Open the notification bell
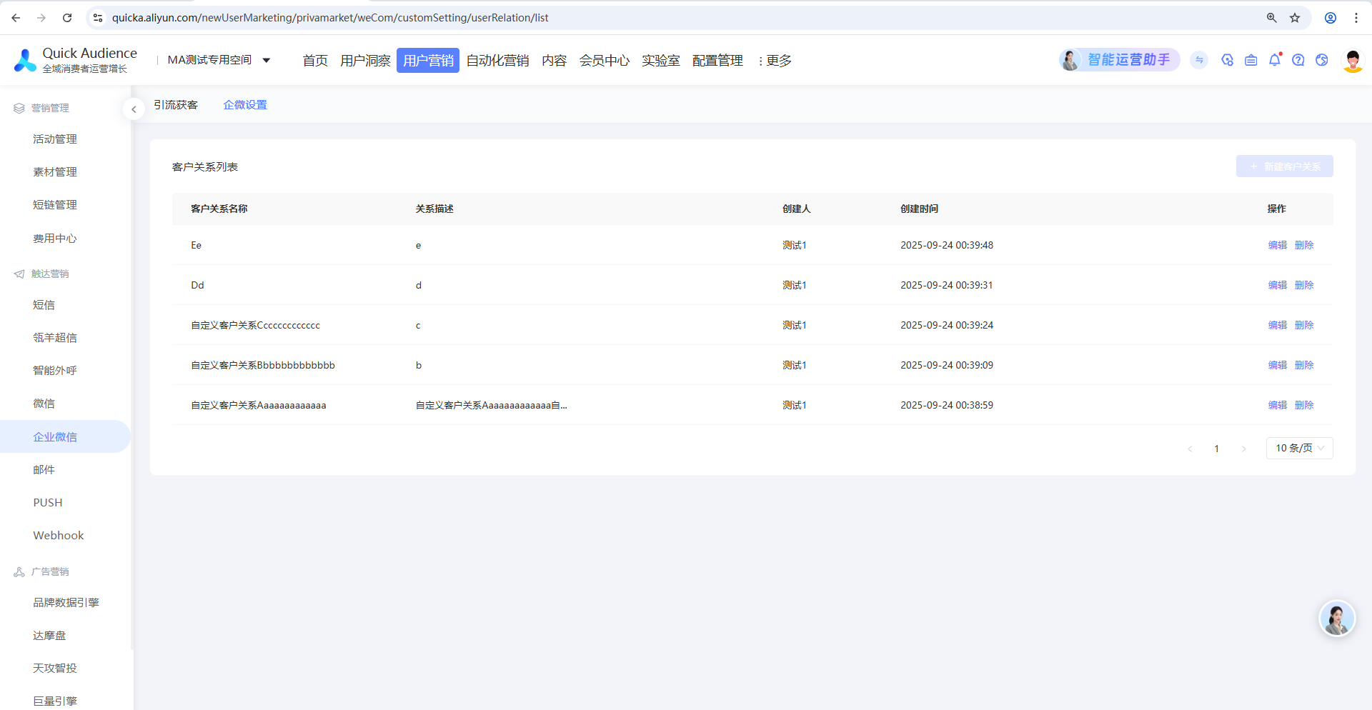The image size is (1372, 710). pos(1275,60)
